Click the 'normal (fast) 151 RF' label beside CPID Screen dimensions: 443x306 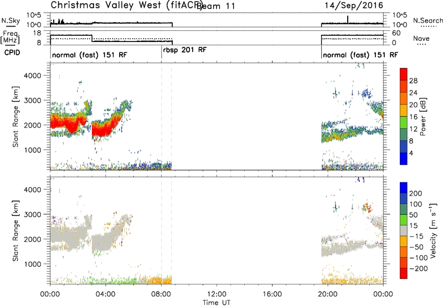pos(90,55)
